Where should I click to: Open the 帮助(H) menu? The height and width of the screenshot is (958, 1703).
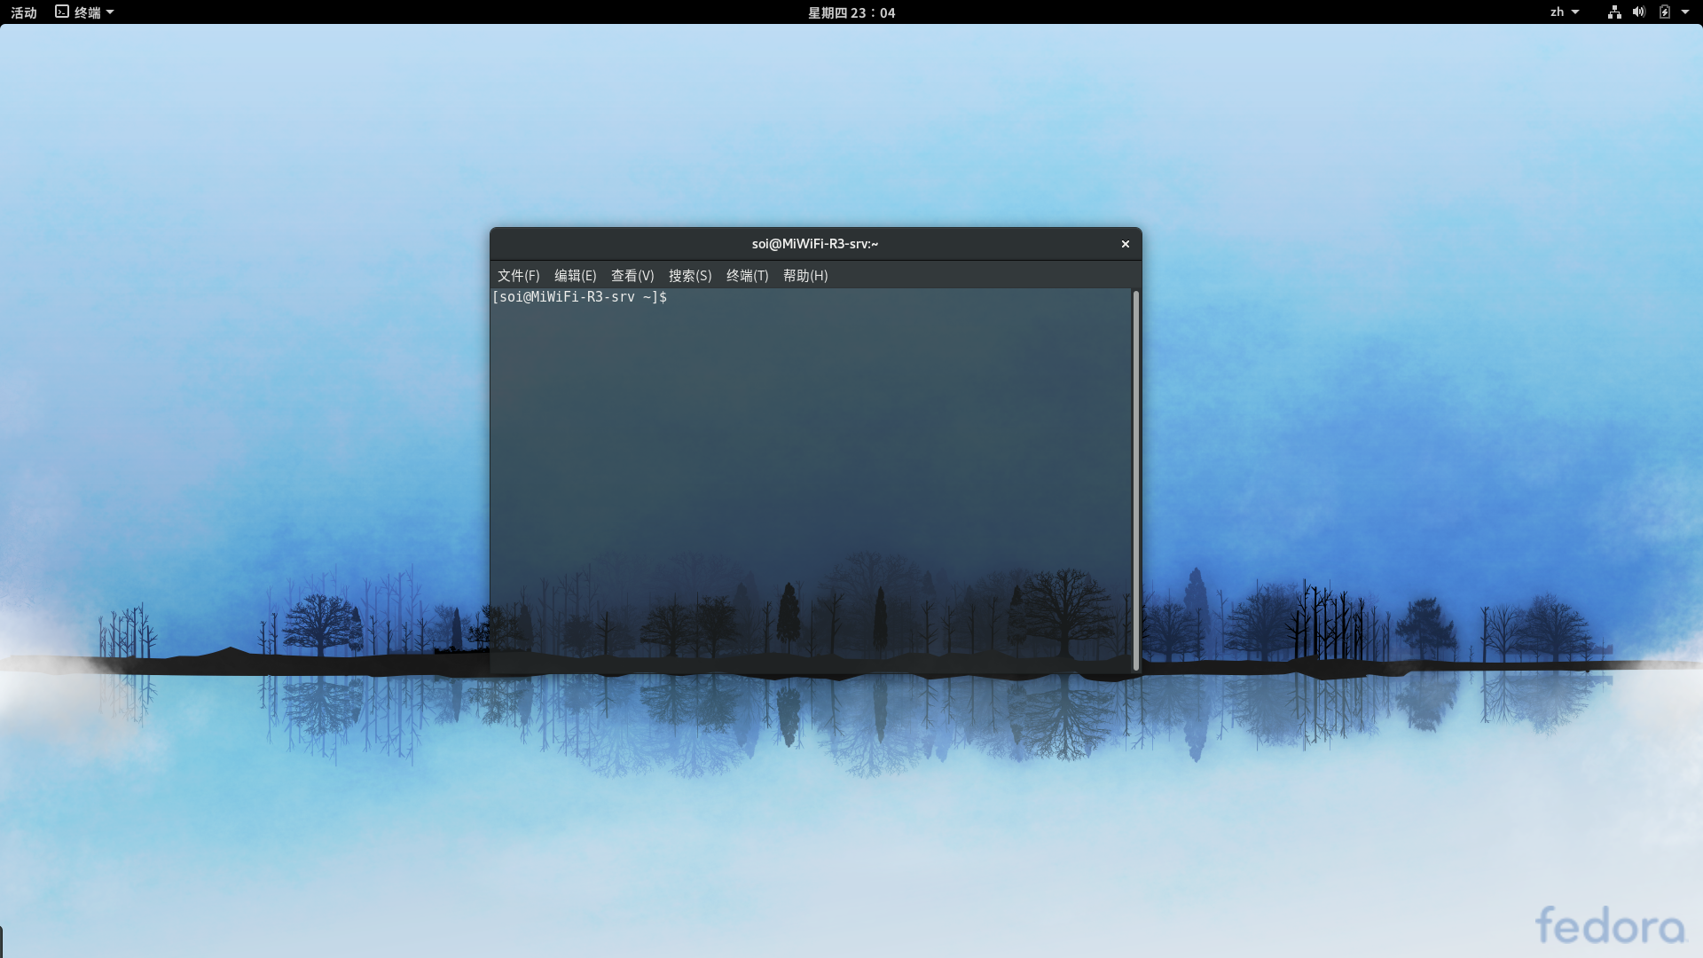tap(805, 276)
